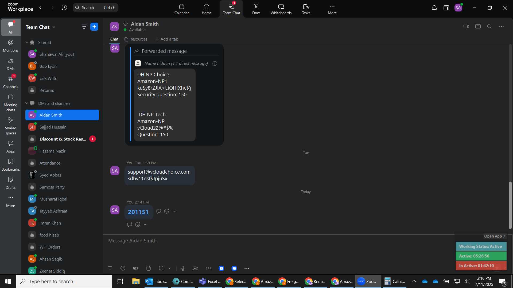Open the Hazama Nazir chat
Viewport: 513px width, 288px height.
pos(62,151)
